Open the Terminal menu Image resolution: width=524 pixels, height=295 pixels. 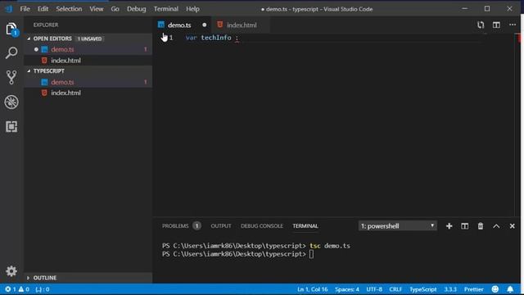click(x=166, y=9)
